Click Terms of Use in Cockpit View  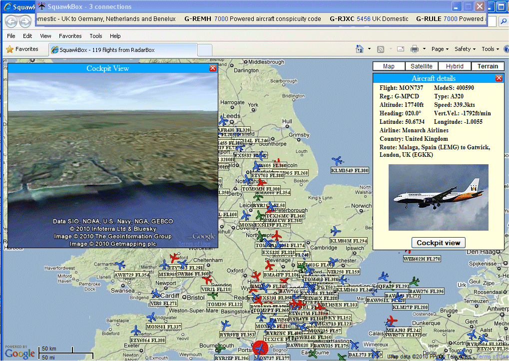[194, 244]
